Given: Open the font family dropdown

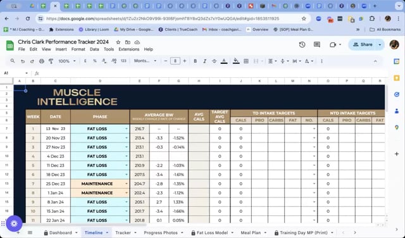Looking at the screenshot, I should (145, 61).
